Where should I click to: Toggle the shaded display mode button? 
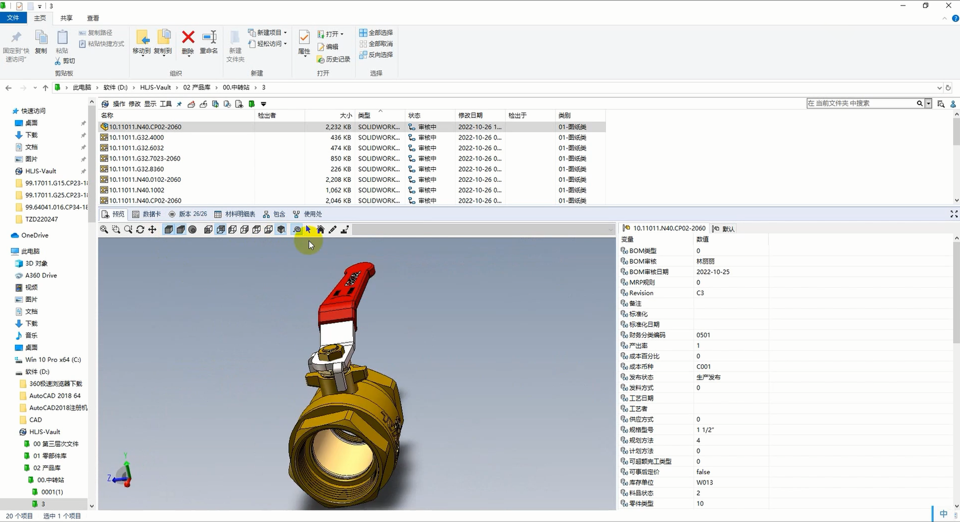[181, 230]
